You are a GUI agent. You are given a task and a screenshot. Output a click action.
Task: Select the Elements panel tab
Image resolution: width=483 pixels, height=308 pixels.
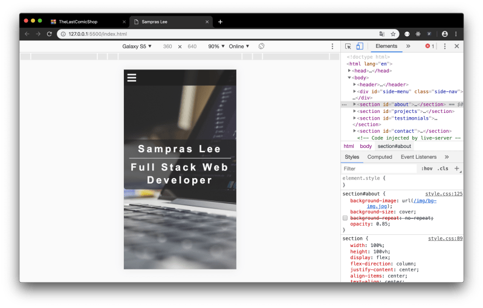click(386, 46)
